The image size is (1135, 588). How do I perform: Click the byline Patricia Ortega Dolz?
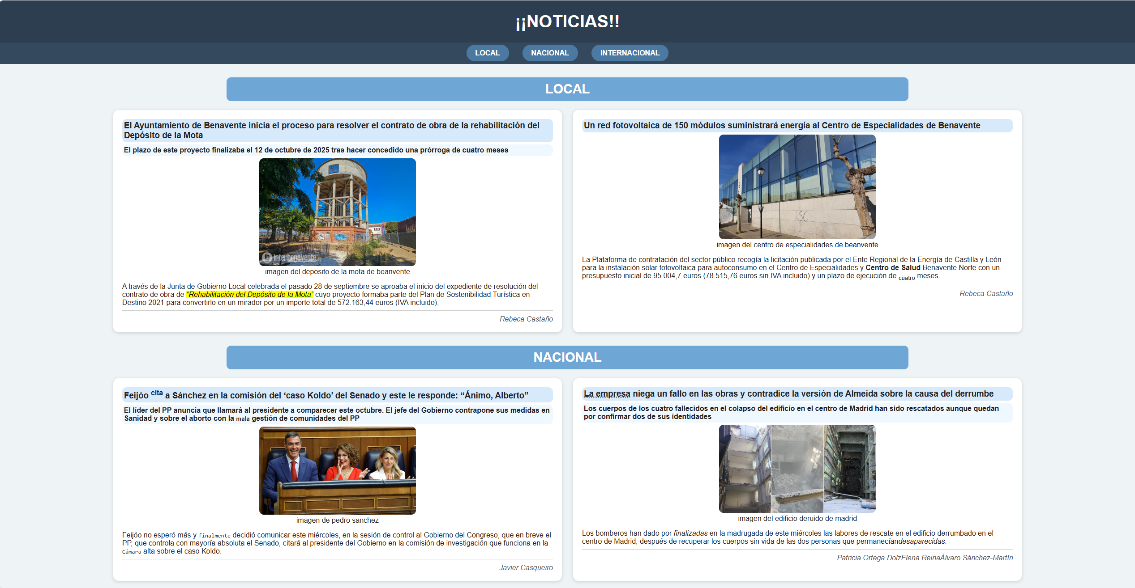point(869,558)
